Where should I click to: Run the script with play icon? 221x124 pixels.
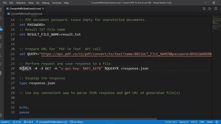point(210,9)
